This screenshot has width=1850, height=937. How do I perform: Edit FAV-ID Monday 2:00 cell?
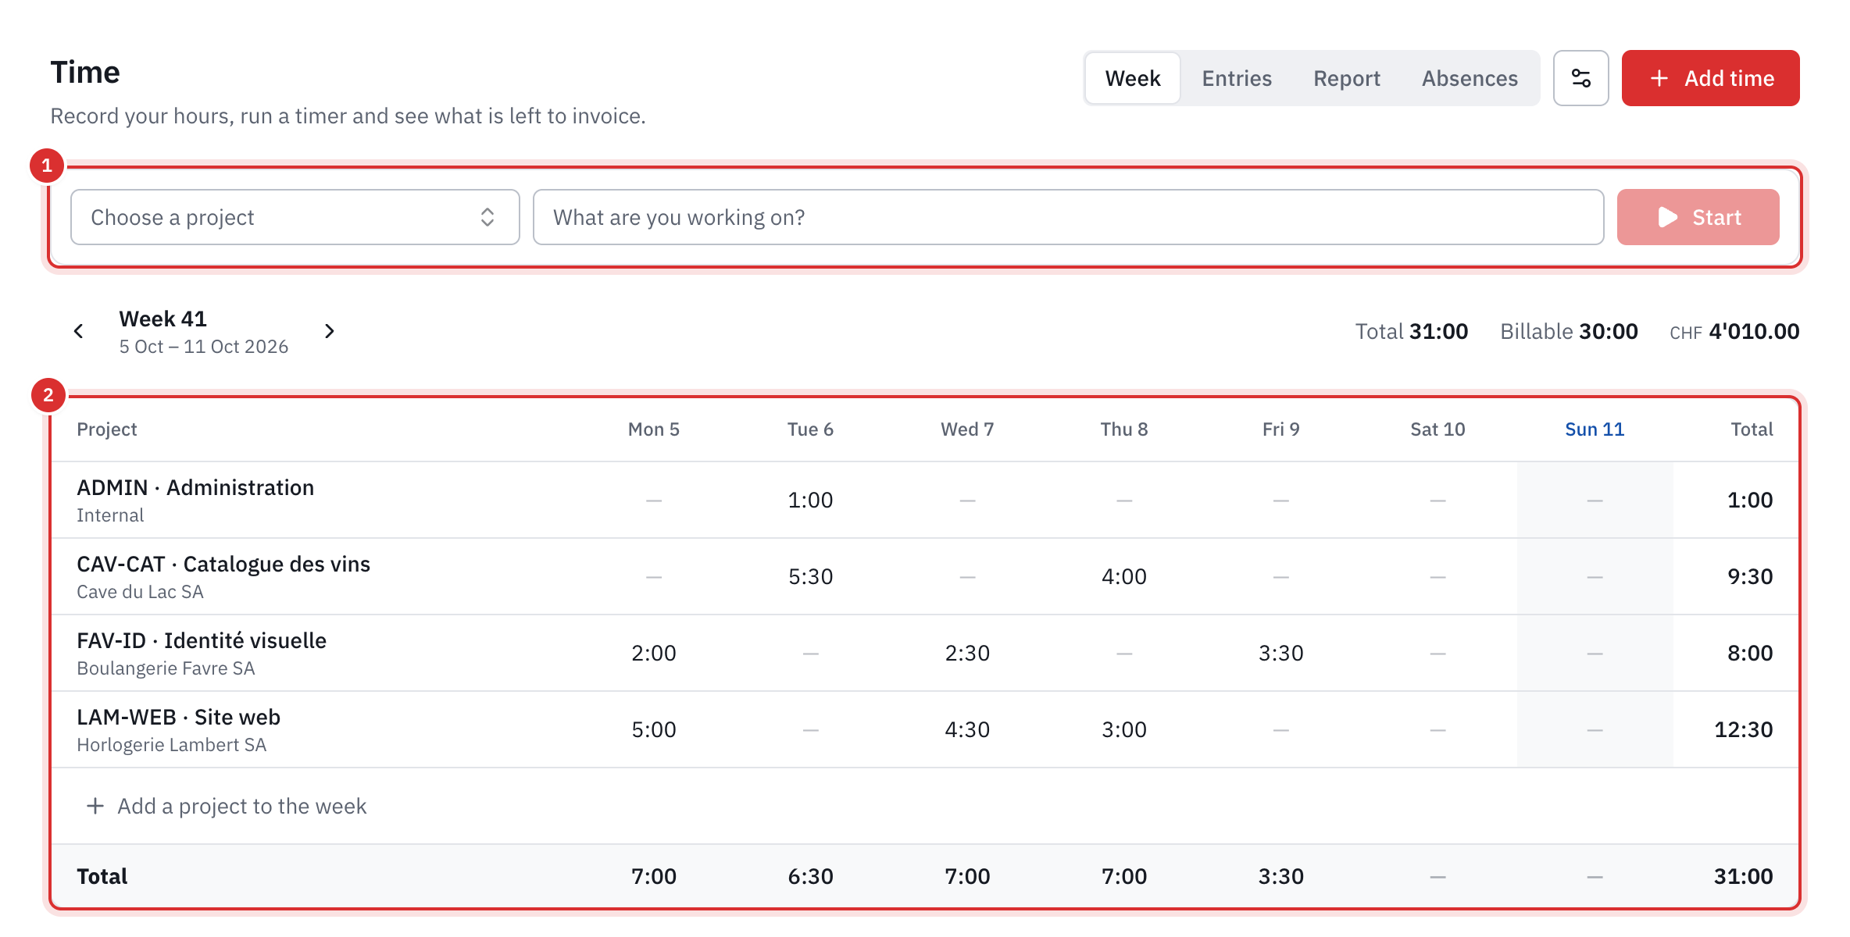coord(654,653)
